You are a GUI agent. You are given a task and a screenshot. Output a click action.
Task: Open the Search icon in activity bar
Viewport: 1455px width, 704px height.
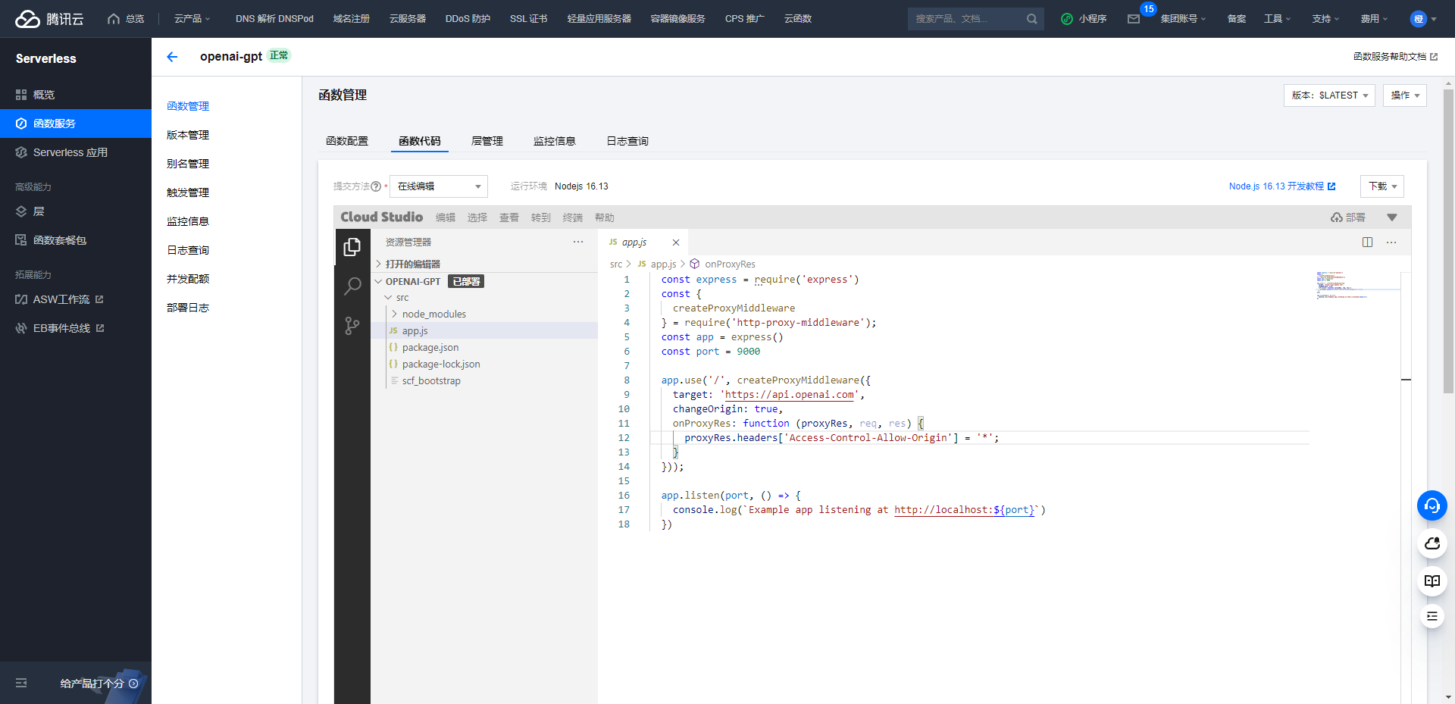(x=352, y=286)
